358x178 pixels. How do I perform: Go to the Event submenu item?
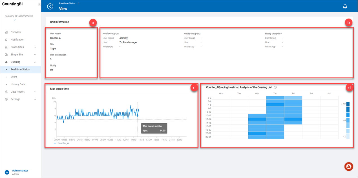point(14,77)
